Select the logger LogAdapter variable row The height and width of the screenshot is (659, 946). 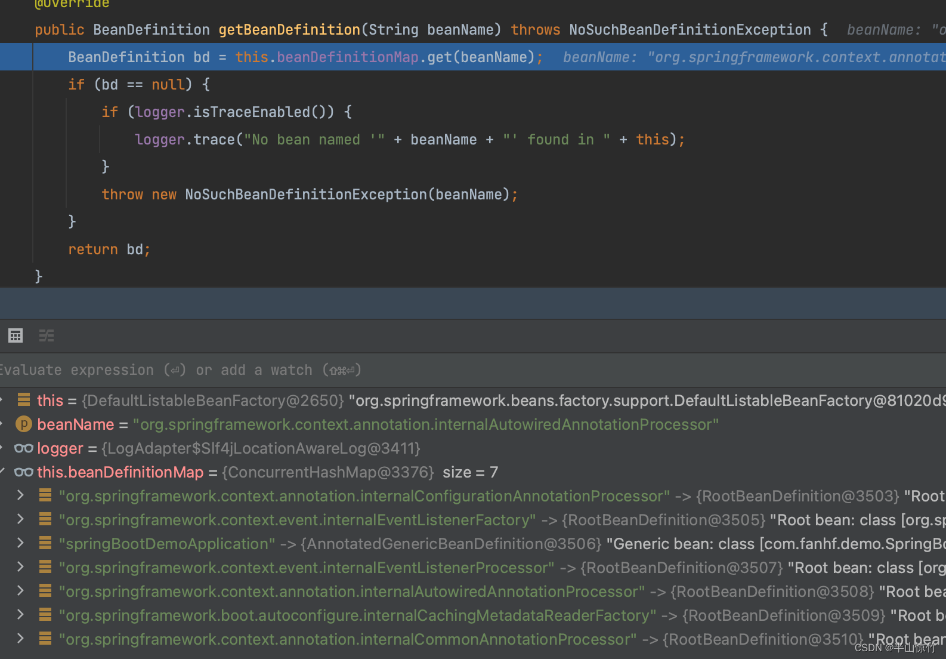(473, 448)
